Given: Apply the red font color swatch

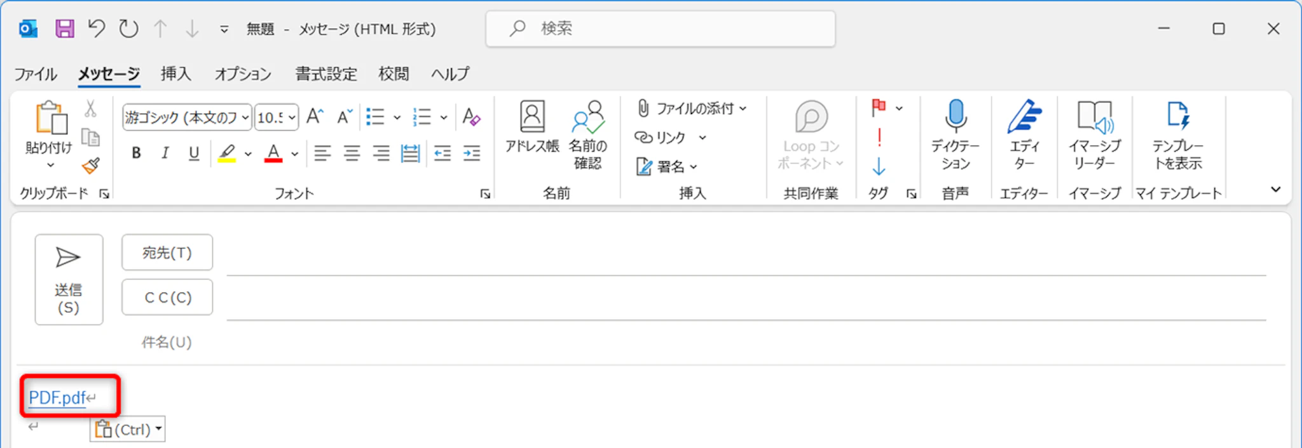Looking at the screenshot, I should (x=273, y=154).
